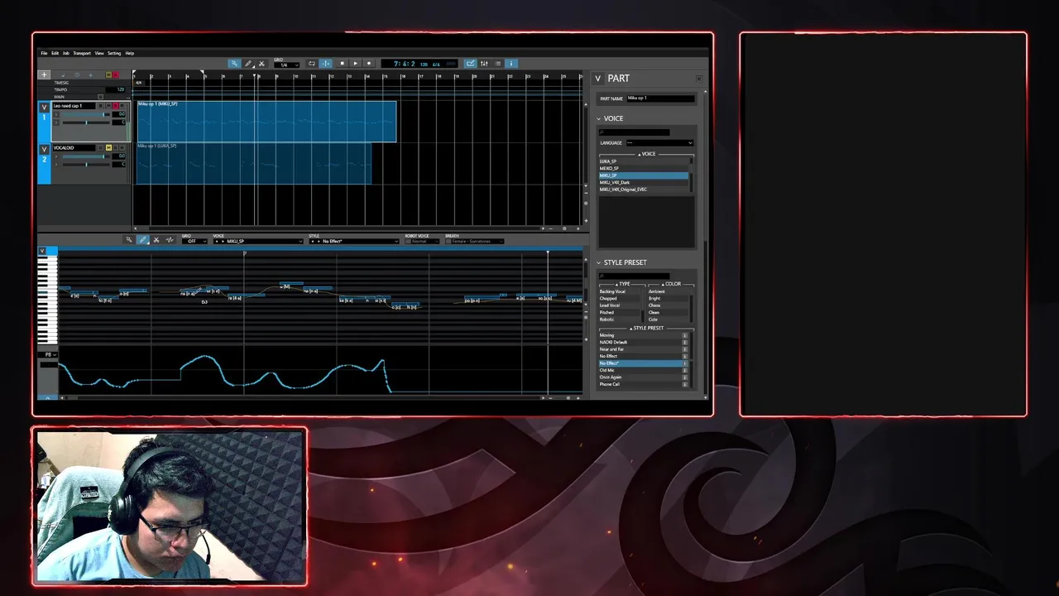The width and height of the screenshot is (1059, 596).
Task: Select the scissors tool in piano roll toolbar
Action: point(156,240)
